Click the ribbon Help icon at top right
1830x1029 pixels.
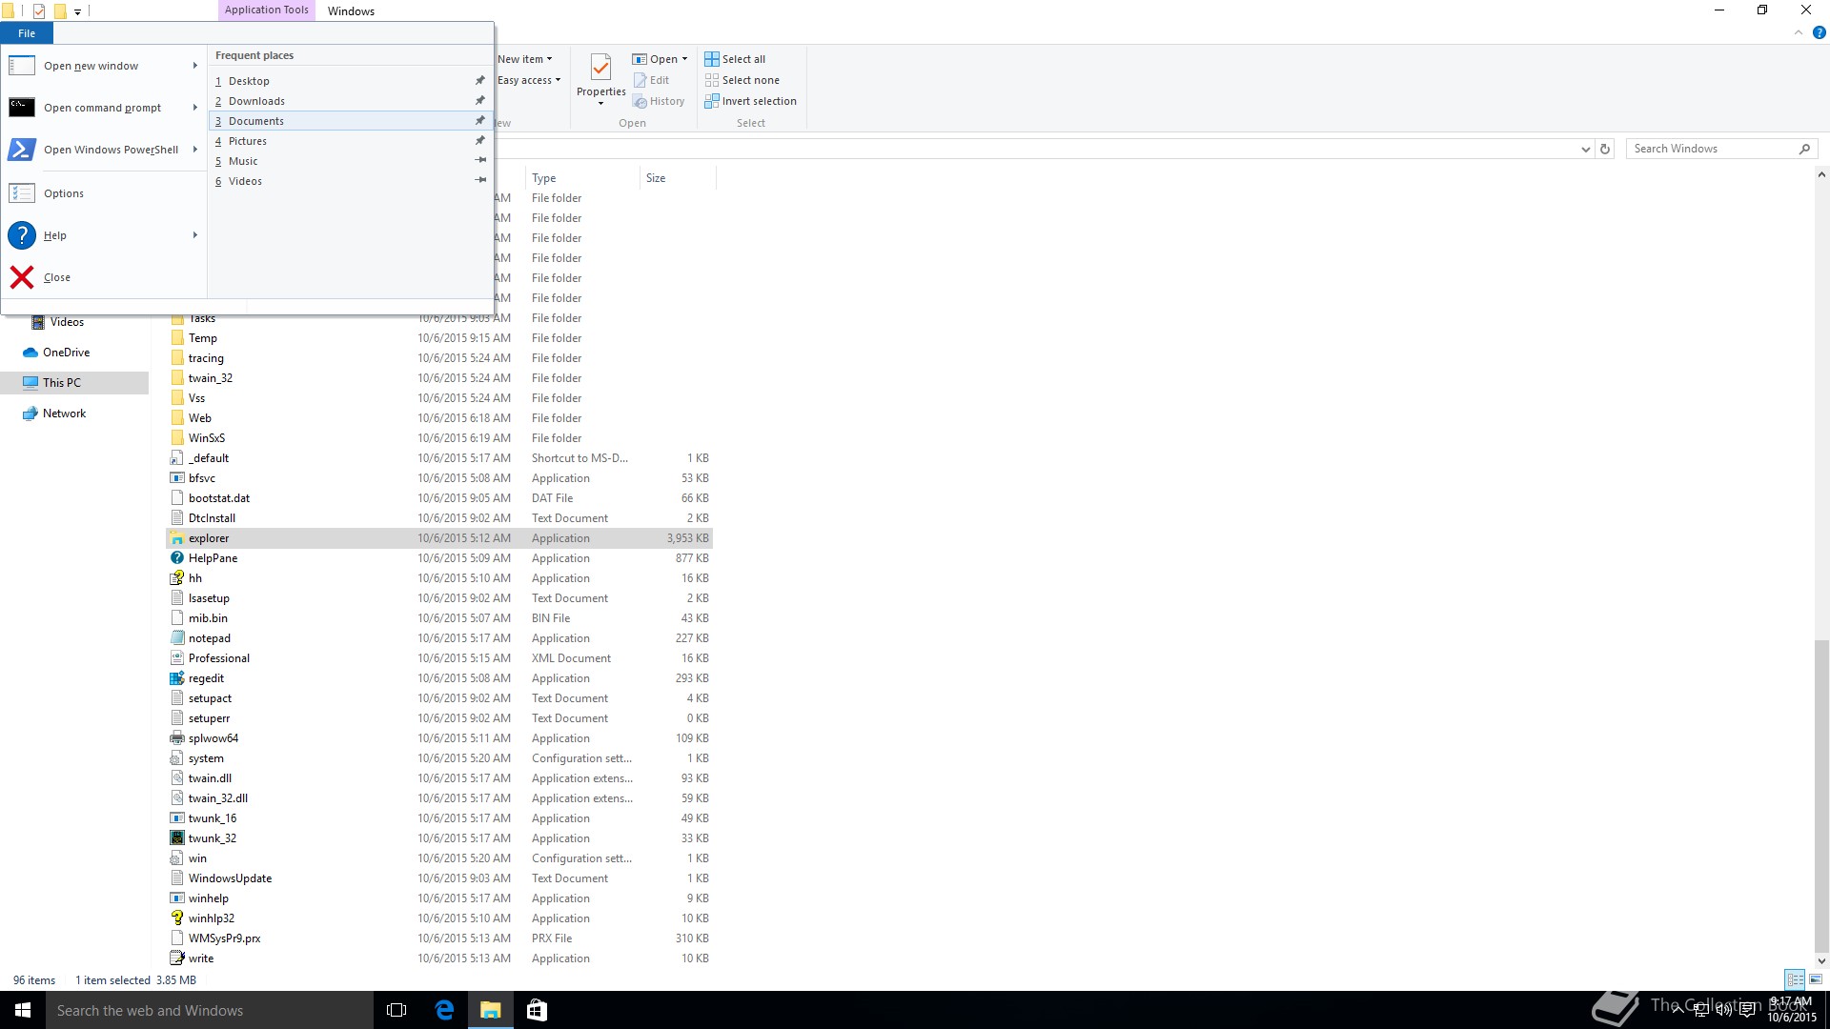[1819, 32]
